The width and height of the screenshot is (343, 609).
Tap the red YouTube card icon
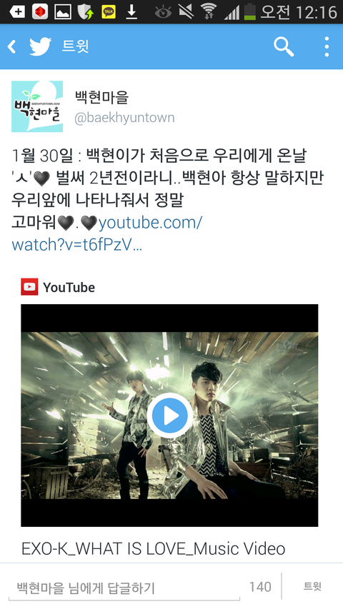tap(29, 287)
